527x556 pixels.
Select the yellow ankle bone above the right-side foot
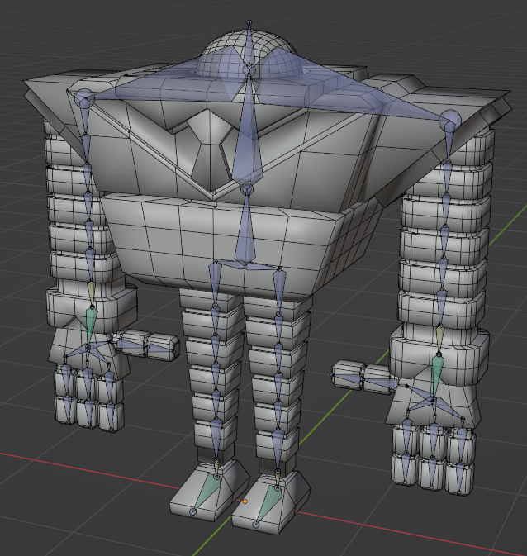click(278, 478)
